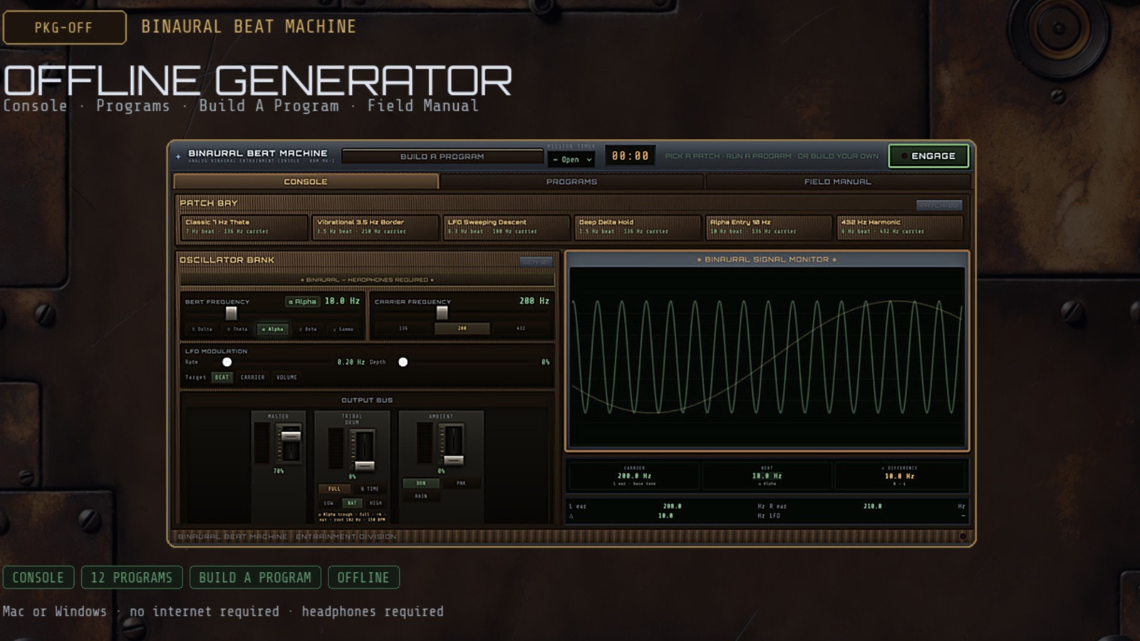Select the Alpha beat band

click(273, 329)
